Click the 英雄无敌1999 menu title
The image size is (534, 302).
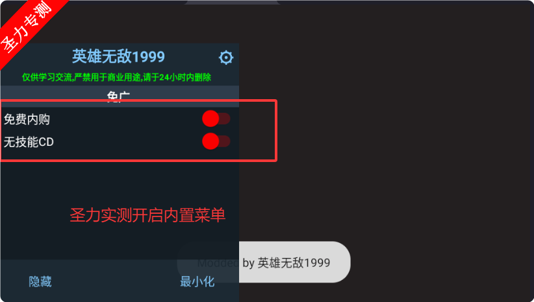pos(118,56)
